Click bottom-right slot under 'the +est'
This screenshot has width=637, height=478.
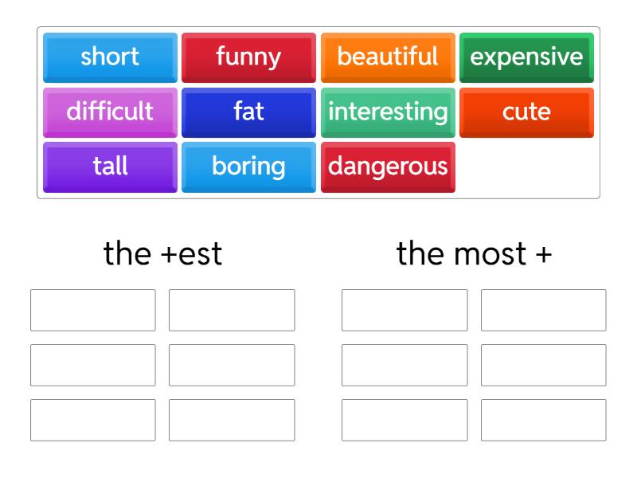pyautogui.click(x=232, y=420)
